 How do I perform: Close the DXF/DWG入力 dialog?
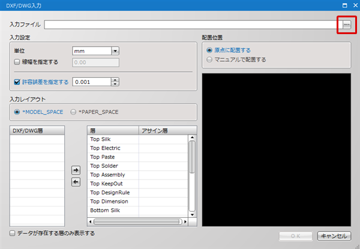pos(355,5)
